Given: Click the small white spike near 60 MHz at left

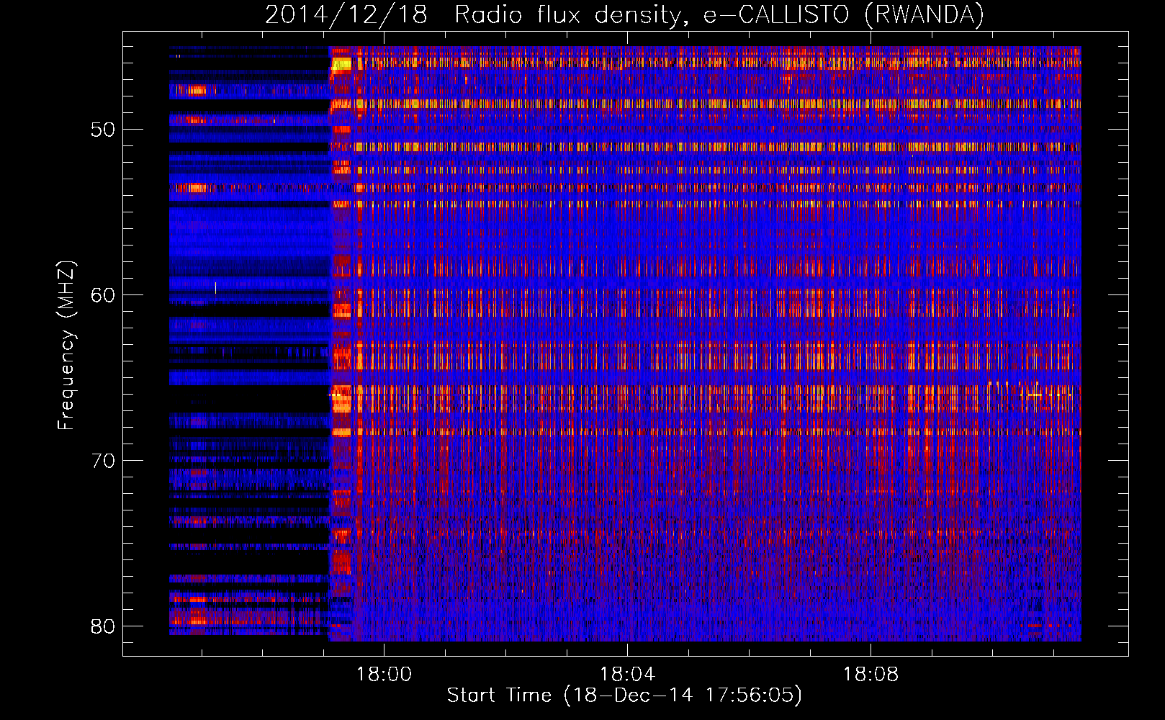Looking at the screenshot, I should 215,287.
